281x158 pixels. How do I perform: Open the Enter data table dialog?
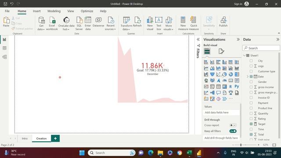coord(88,23)
